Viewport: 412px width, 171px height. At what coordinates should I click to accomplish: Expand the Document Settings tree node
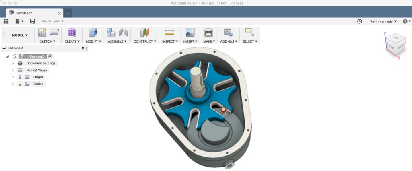coord(12,63)
